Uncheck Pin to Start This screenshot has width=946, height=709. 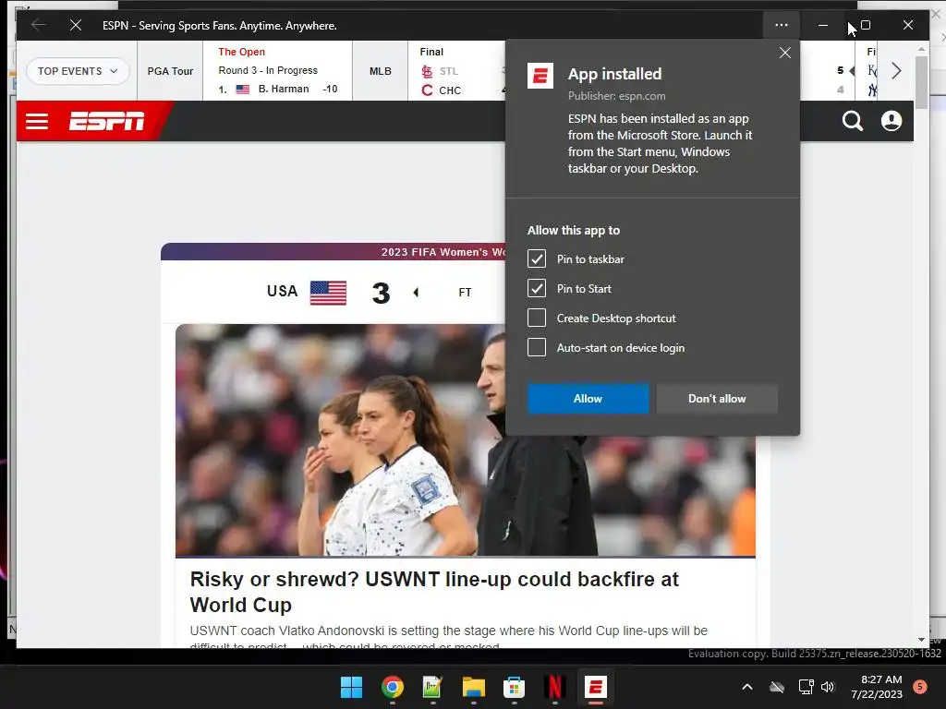pos(537,289)
